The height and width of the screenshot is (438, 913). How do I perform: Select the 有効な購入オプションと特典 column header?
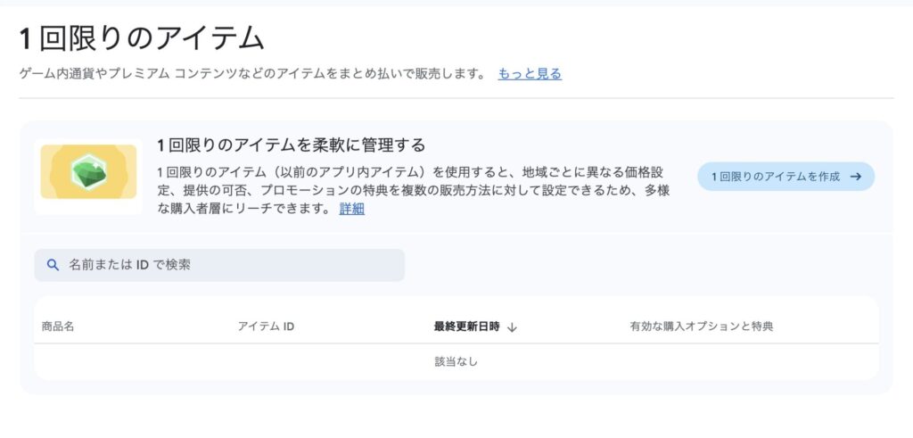701,326
